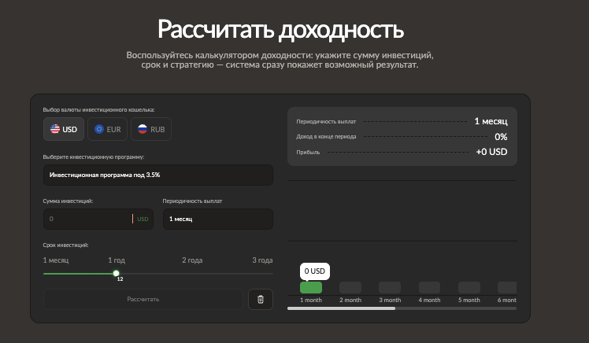Screen dimensions: 589x343
Task: Click the '+0 USD' profit value
Action: pyautogui.click(x=491, y=152)
